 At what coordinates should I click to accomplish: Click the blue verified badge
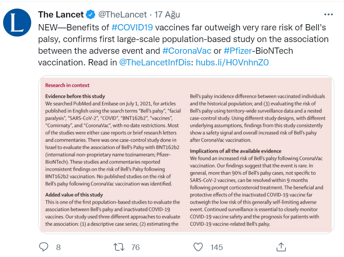point(91,15)
